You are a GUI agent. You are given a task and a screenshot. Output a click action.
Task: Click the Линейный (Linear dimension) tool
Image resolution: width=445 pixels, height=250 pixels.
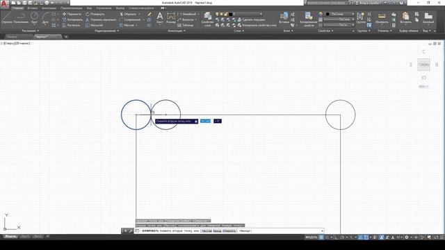click(187, 14)
